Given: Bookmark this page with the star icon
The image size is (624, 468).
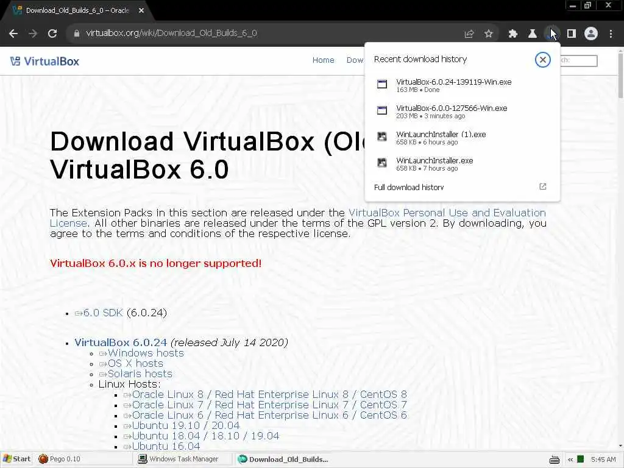Looking at the screenshot, I should [489, 34].
